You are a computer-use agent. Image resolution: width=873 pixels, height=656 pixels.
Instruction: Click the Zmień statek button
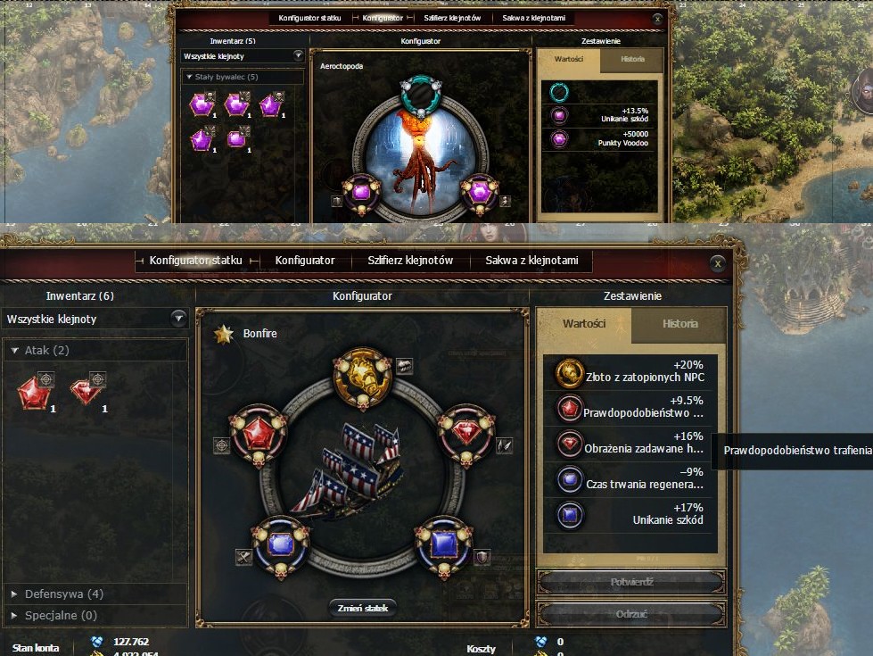(x=362, y=608)
